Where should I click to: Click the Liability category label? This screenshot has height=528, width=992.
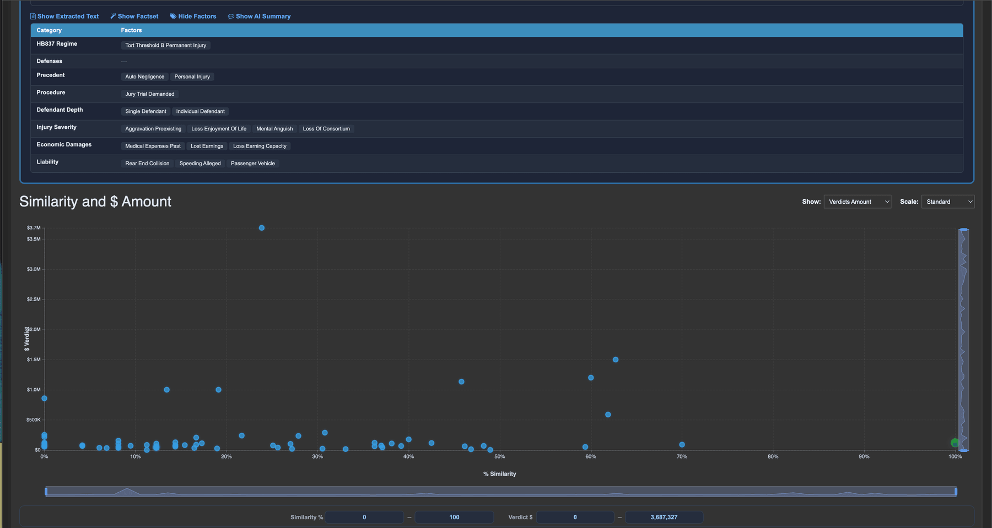(47, 162)
